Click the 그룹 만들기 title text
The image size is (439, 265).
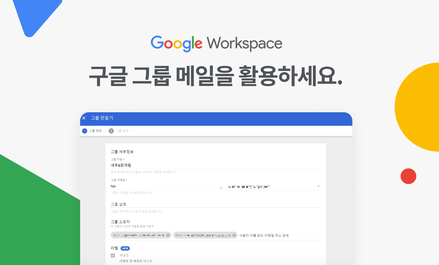point(102,118)
